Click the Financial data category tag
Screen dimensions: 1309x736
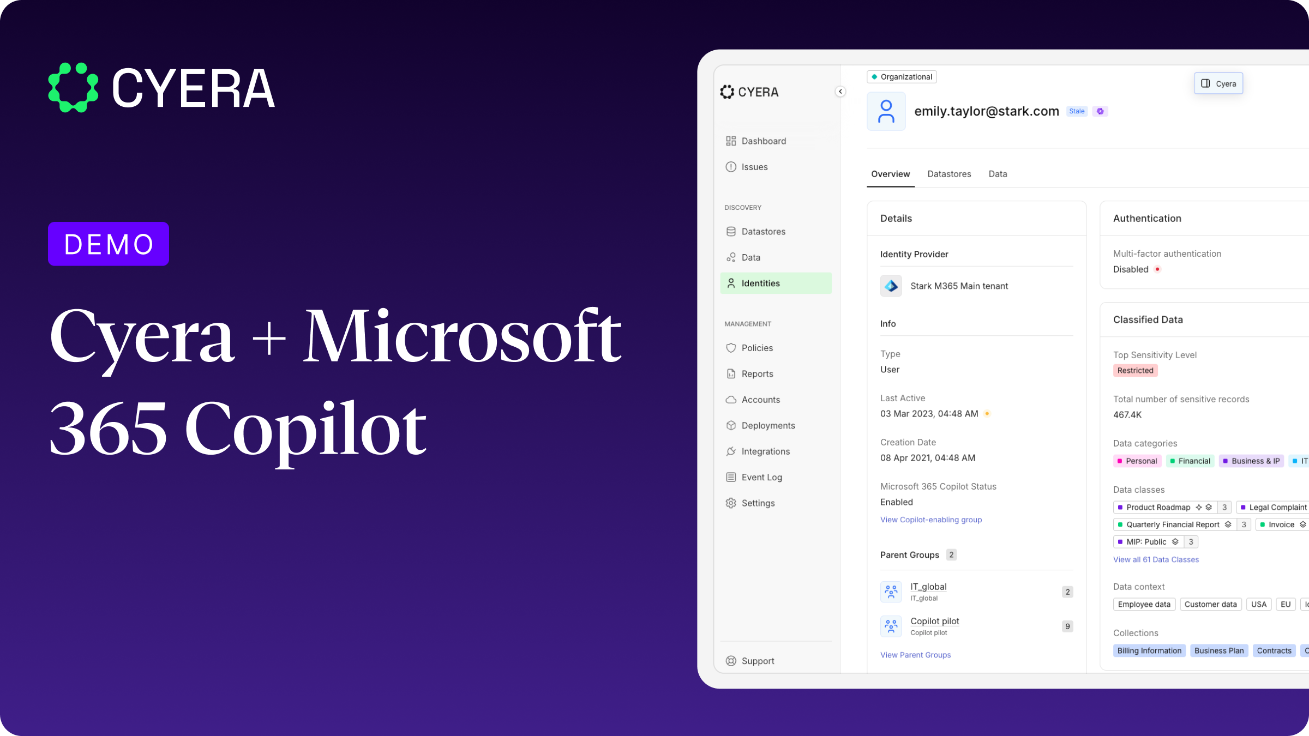pyautogui.click(x=1190, y=461)
